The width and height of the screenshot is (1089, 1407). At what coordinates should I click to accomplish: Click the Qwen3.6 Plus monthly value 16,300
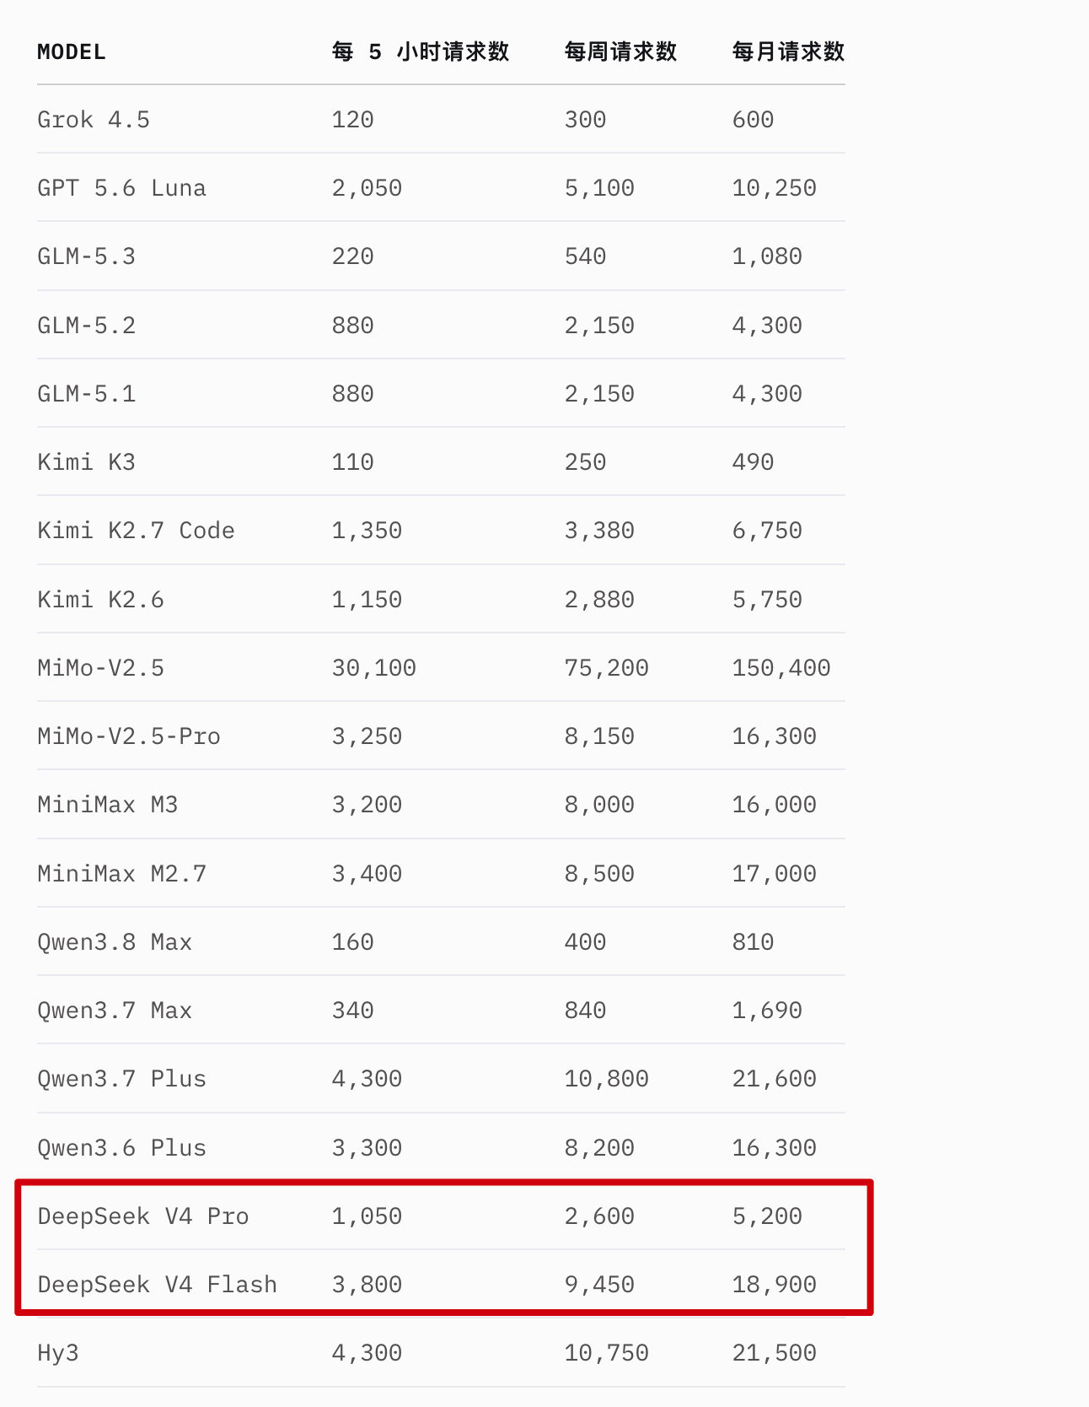[x=774, y=1148]
